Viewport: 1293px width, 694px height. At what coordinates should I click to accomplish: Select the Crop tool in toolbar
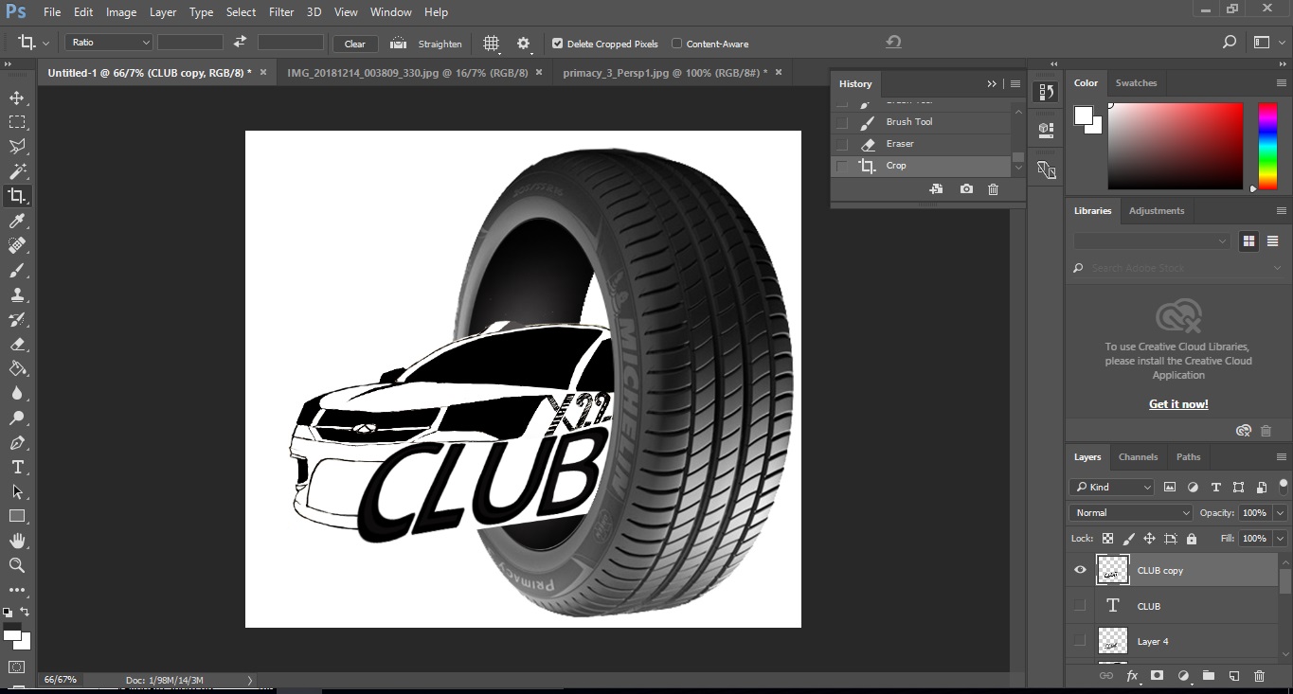[17, 196]
